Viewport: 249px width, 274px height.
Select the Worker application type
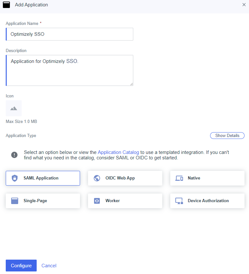[x=125, y=201]
